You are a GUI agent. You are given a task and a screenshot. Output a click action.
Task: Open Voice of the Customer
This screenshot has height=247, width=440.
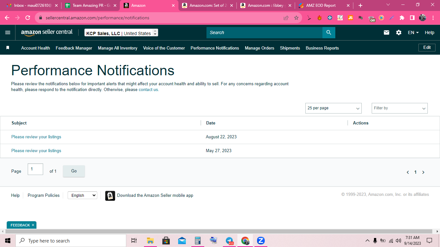[x=164, y=48]
